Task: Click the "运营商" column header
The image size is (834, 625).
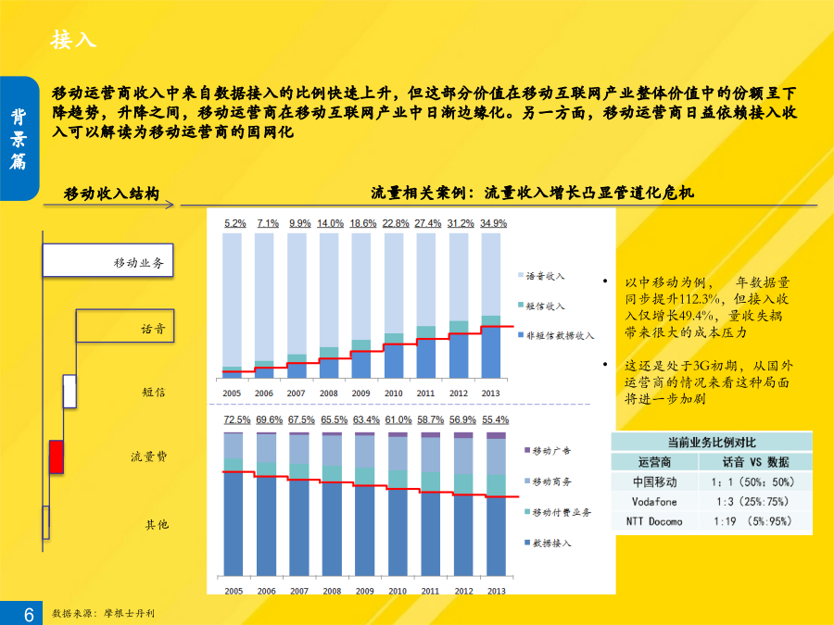Action: [655, 462]
